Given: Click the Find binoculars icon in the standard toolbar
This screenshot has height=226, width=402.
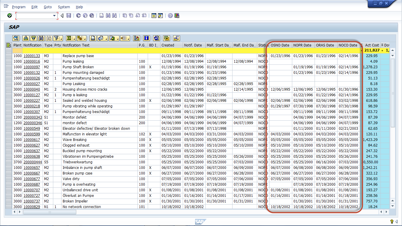Looking at the screenshot, I should point(108,16).
